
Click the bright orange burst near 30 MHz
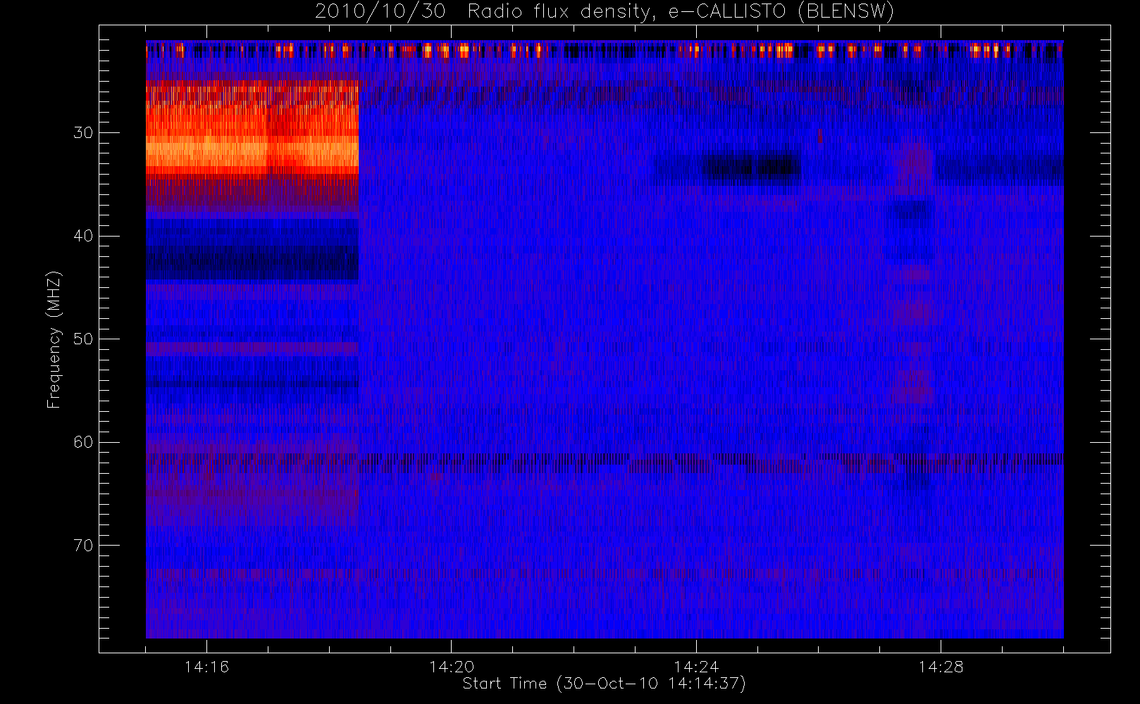click(x=252, y=128)
